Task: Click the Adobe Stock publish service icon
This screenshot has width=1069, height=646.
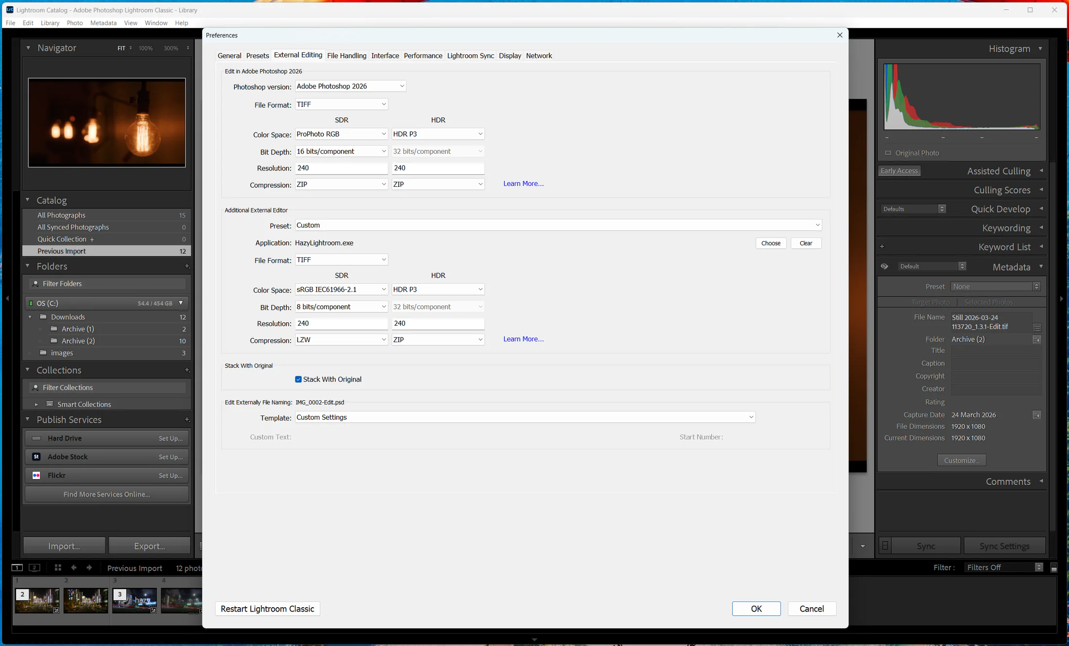Action: 36,457
